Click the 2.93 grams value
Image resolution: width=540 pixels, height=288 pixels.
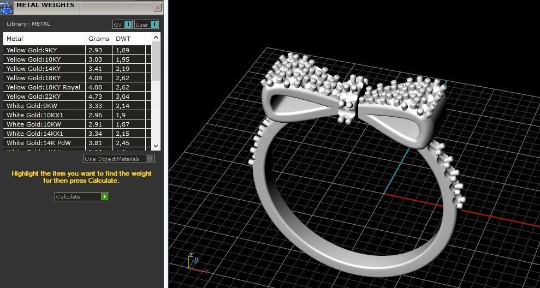tap(95, 50)
